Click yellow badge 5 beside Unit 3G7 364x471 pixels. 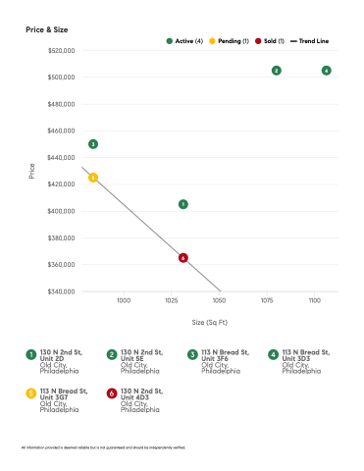click(31, 393)
